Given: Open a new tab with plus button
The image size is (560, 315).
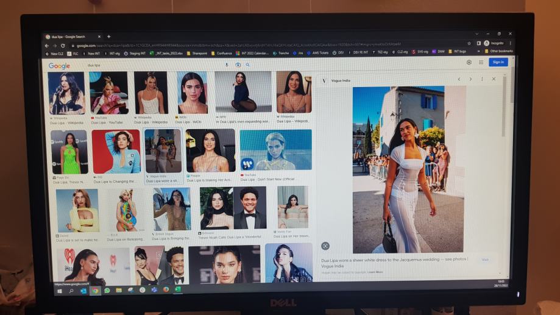Looking at the screenshot, I should [108, 37].
